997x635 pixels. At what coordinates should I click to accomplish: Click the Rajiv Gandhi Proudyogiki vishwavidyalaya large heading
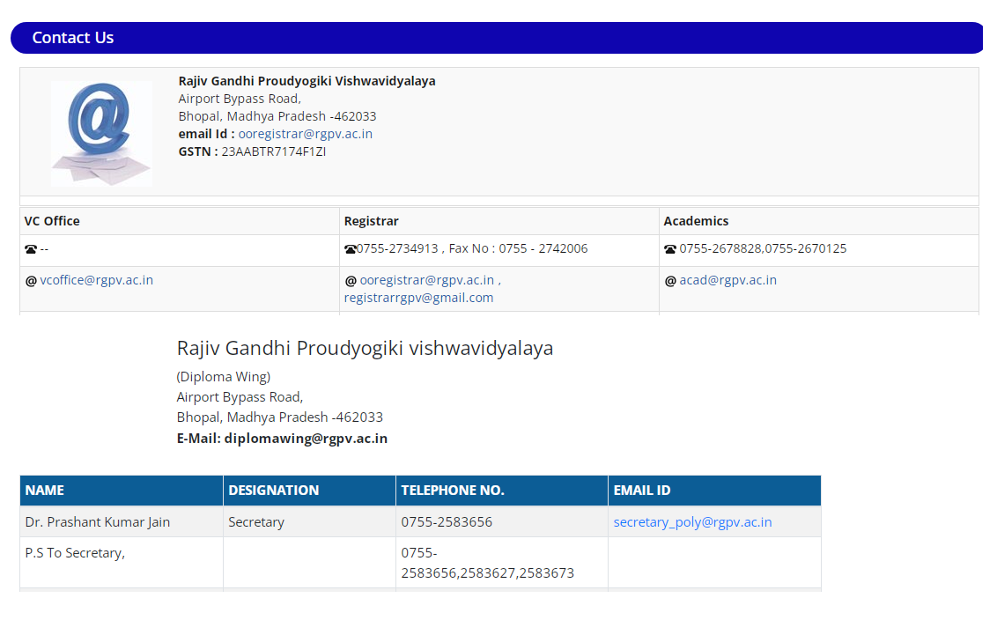[365, 349]
